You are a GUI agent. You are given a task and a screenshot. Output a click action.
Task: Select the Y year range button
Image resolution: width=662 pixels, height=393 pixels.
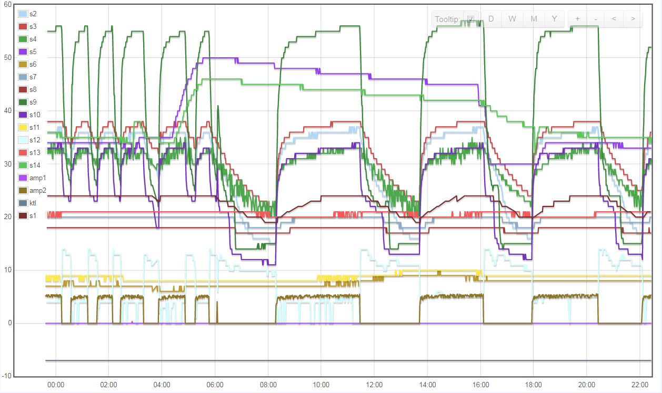554,19
